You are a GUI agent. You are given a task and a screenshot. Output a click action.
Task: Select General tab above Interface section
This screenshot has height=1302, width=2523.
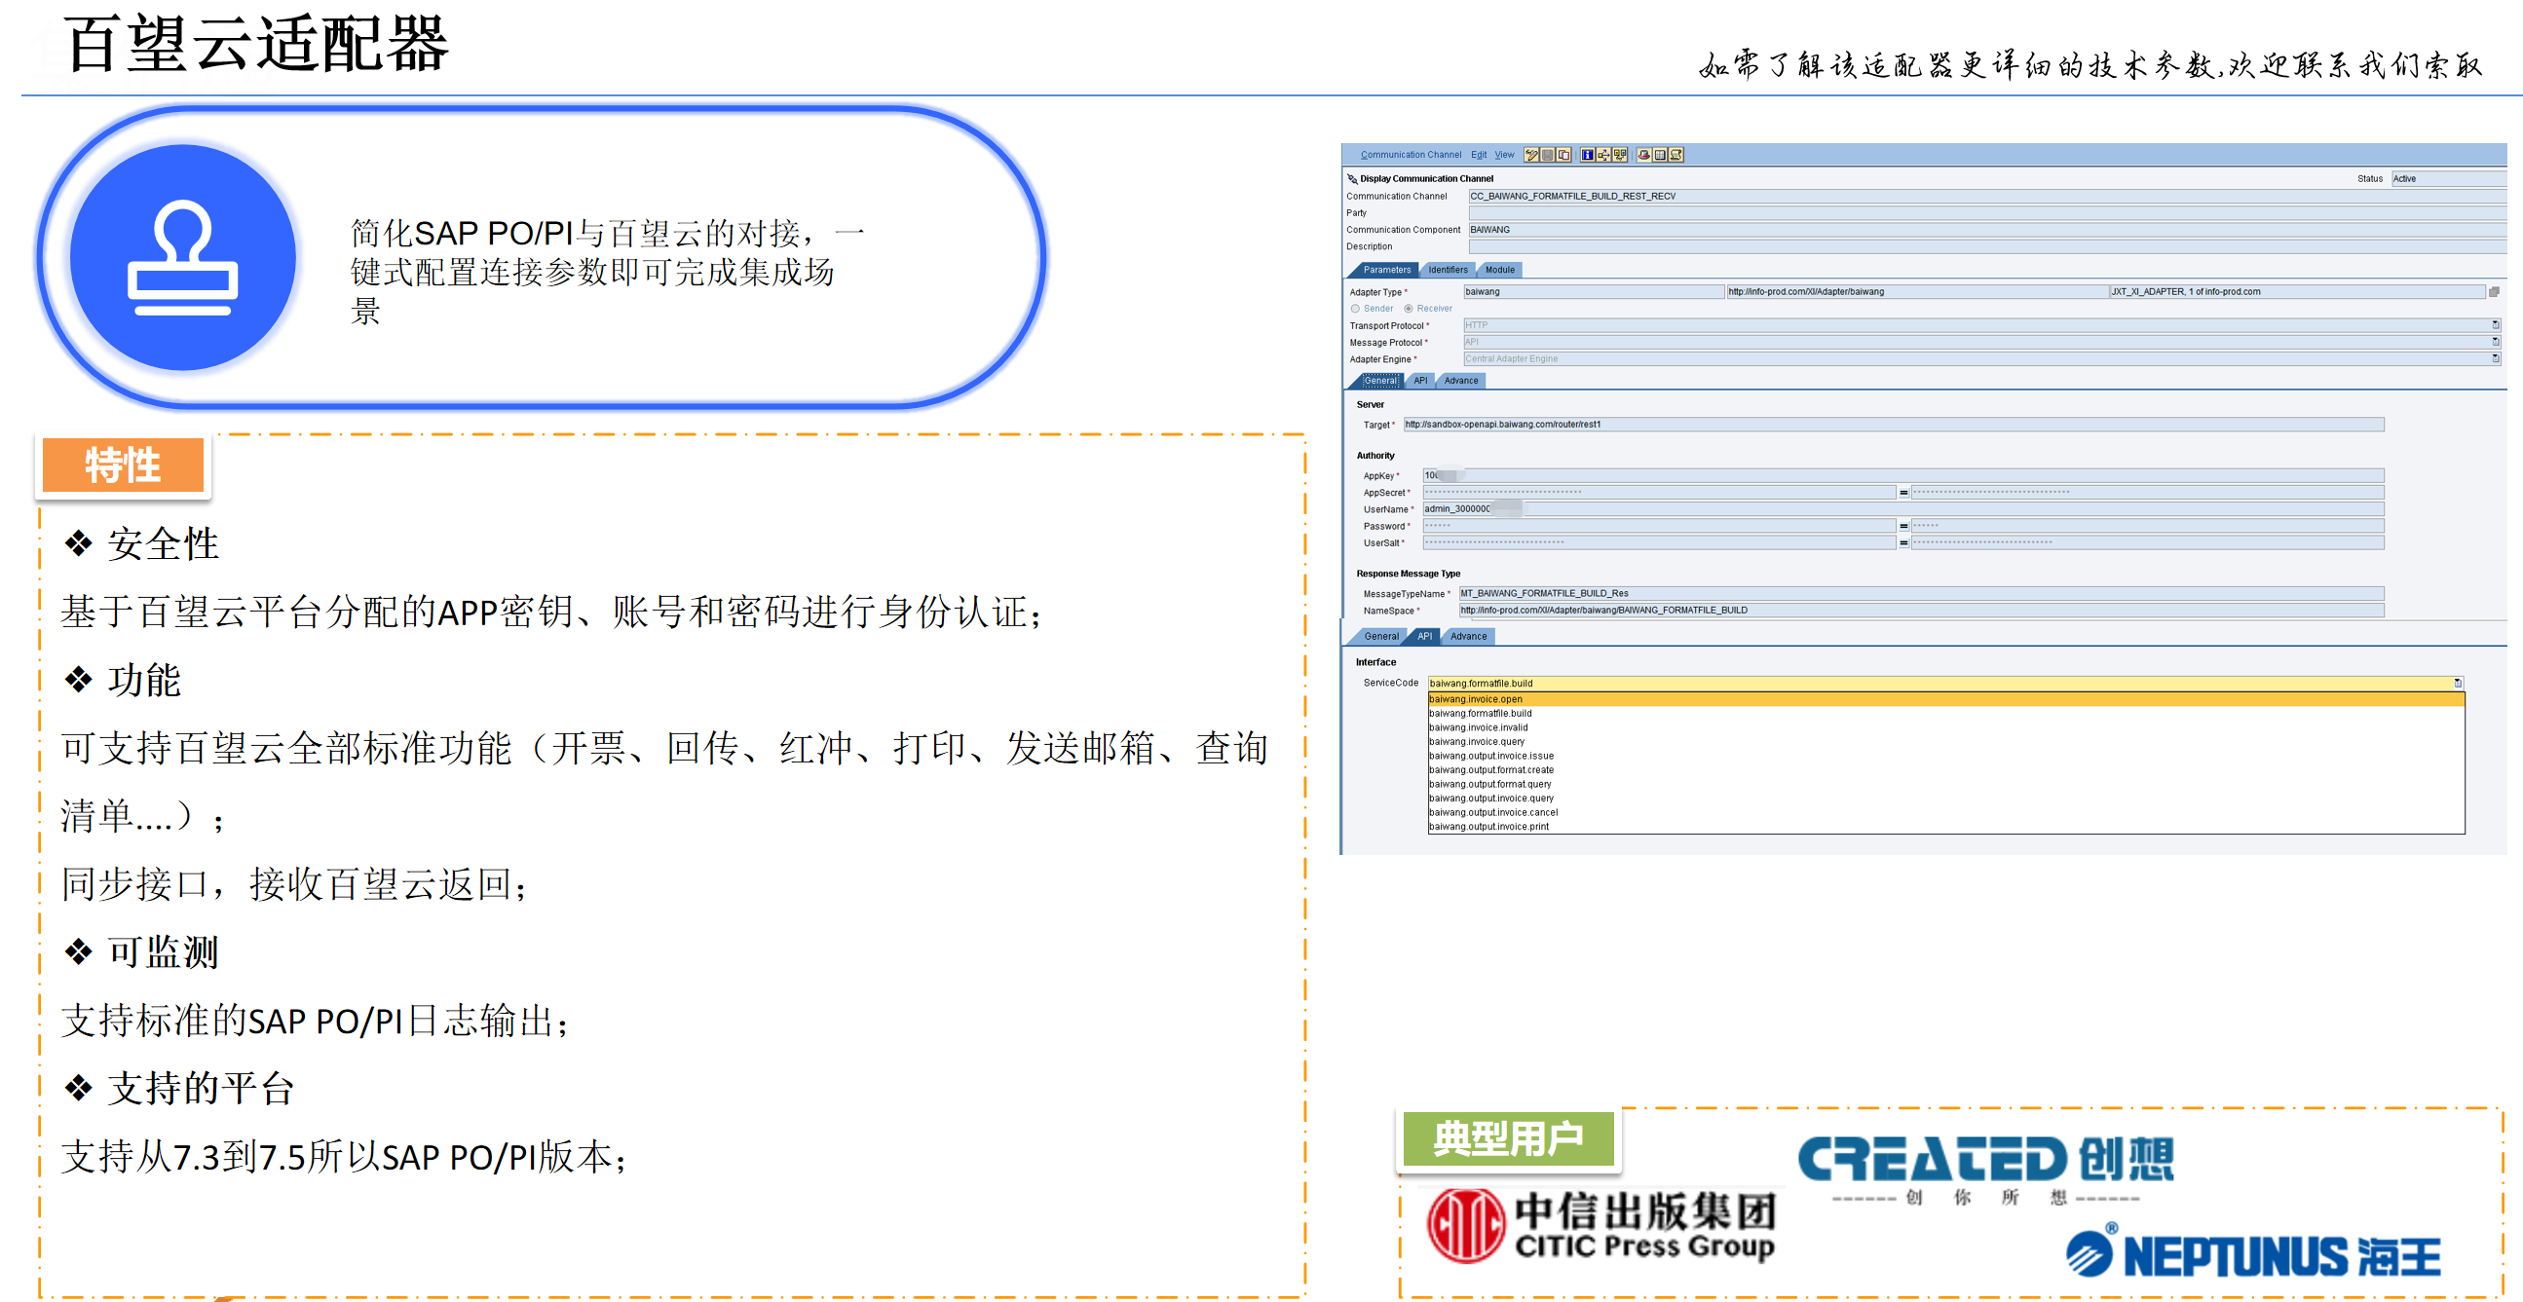coord(1381,636)
